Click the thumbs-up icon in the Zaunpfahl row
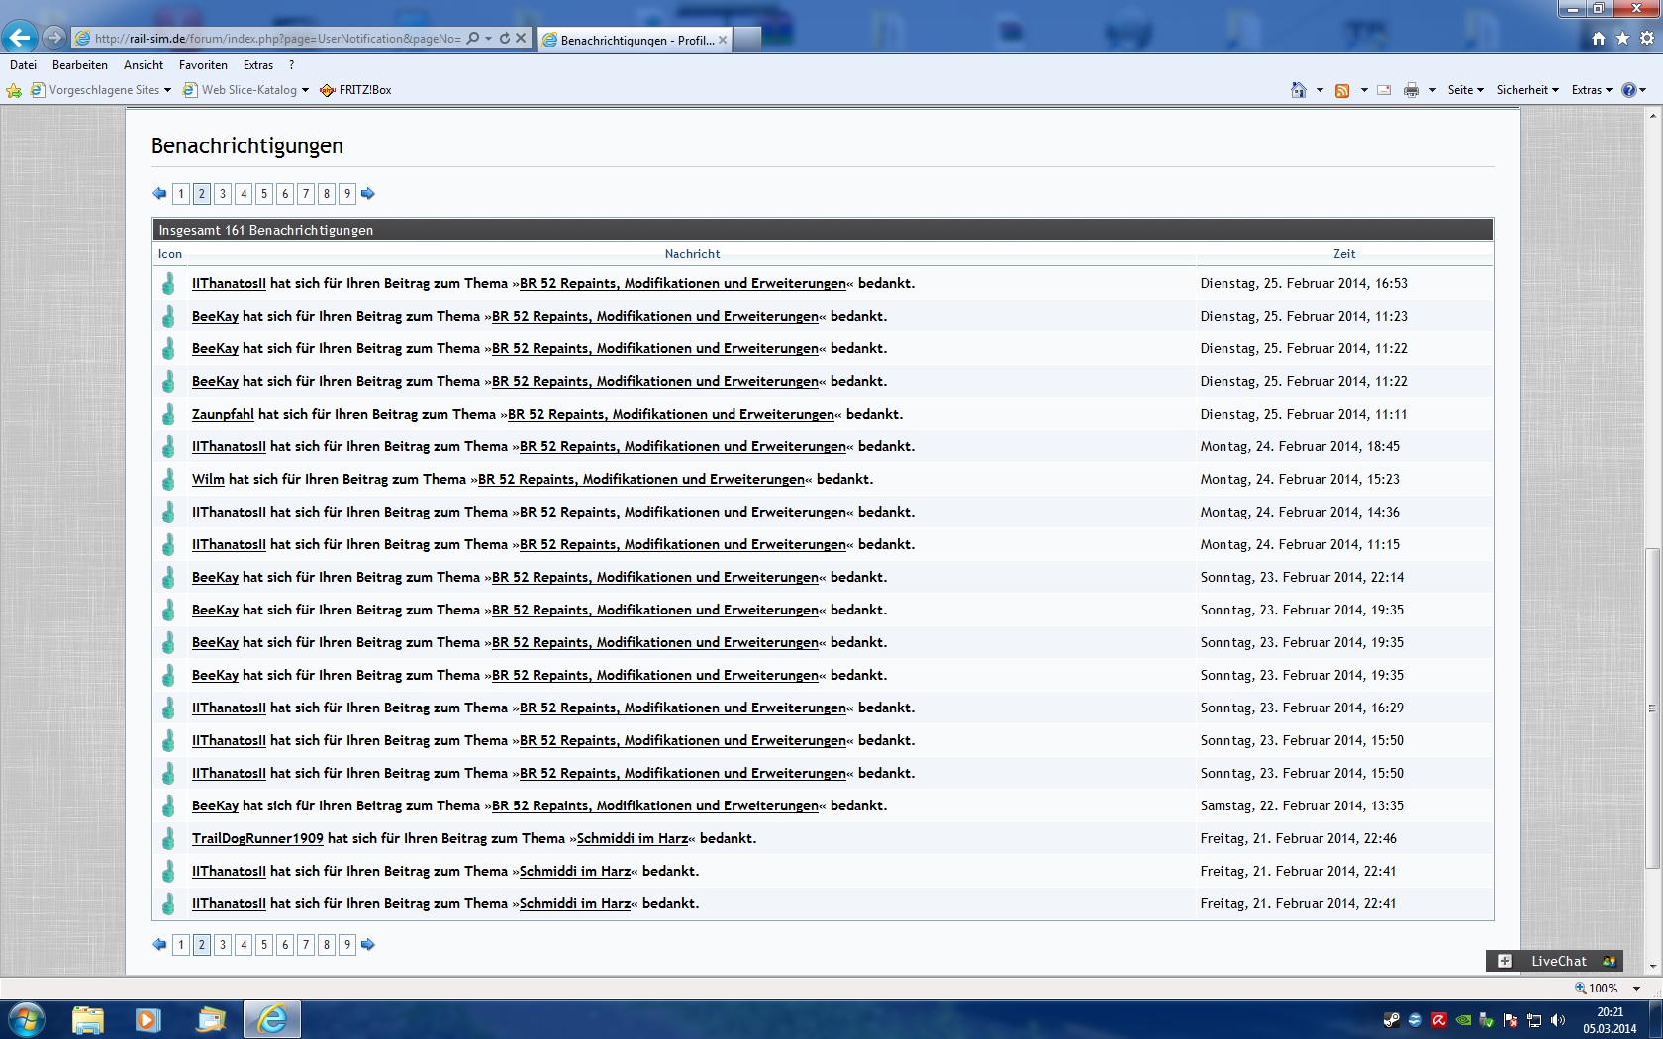This screenshot has height=1039, width=1663. coord(169,414)
